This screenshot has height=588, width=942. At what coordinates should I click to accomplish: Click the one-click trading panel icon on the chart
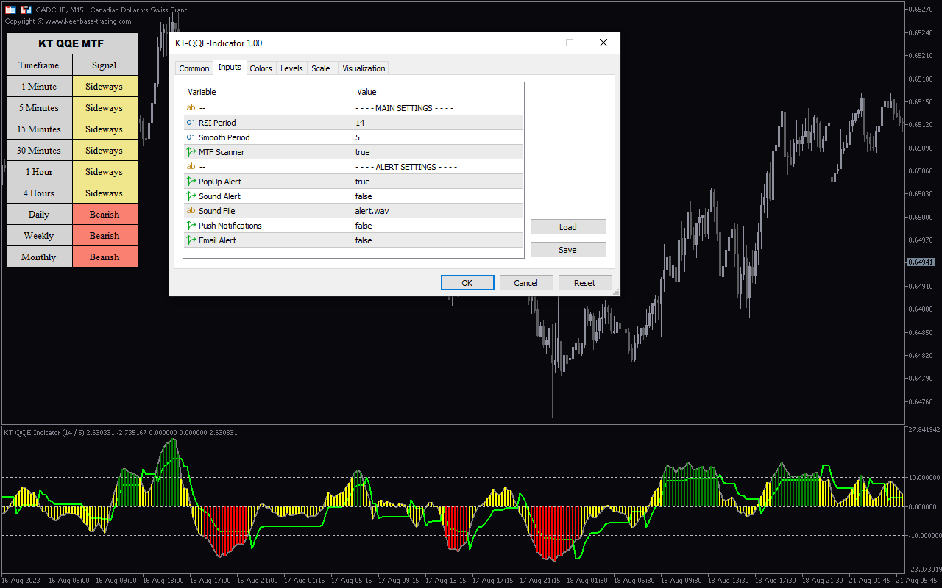click(x=26, y=10)
